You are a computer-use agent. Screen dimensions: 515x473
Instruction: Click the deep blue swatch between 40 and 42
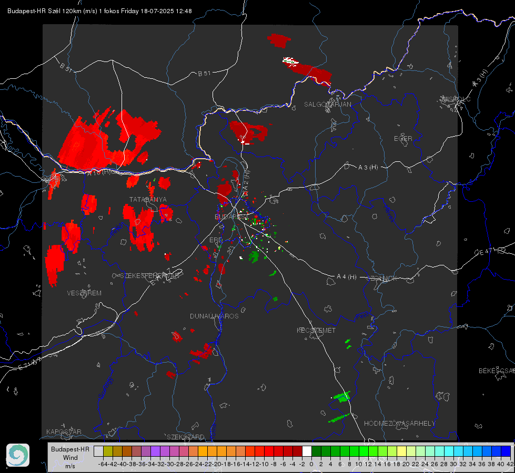click(x=506, y=451)
